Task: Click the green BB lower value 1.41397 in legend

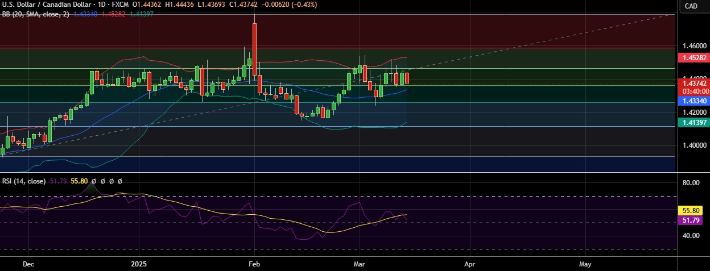Action: coord(142,14)
